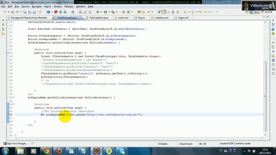Open Firefox from taskbar
Image resolution: width=276 pixels, height=155 pixels.
59,151
